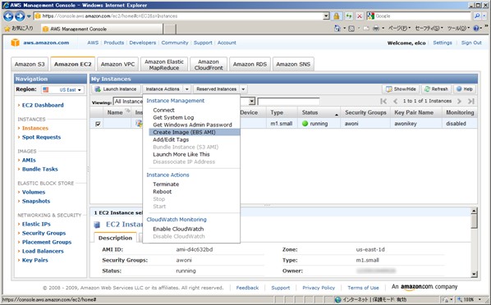Select Terminate in Instance Actions

pos(166,184)
